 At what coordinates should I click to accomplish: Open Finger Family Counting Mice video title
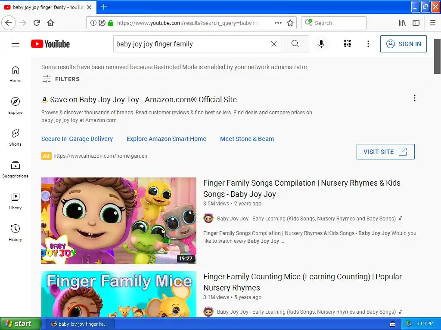point(302,282)
